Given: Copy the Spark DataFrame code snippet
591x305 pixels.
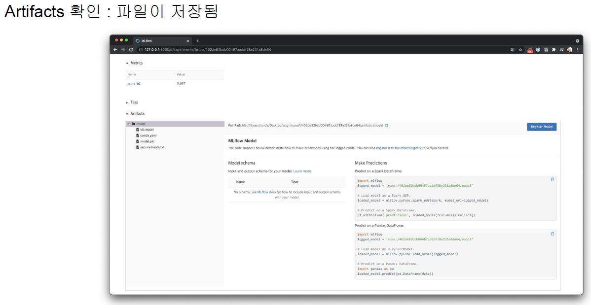Looking at the screenshot, I should click(553, 180).
